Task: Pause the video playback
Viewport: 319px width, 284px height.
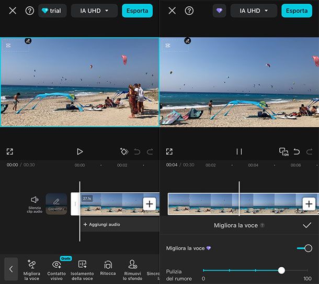Action: 239,151
